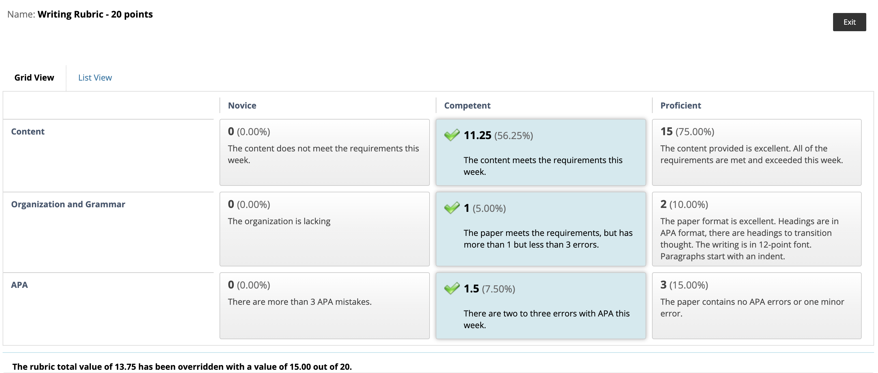Click the green checkmark in APA Competent cell
Screen dimensions: 878x373
click(452, 288)
